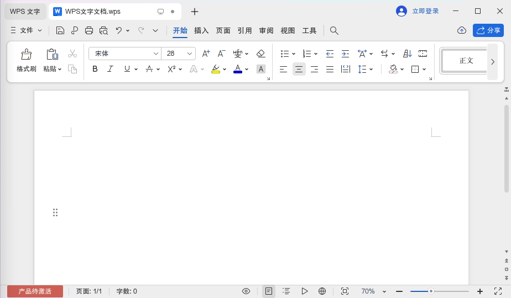The width and height of the screenshot is (511, 298).
Task: Click the Clear Formatting eraser icon
Action: [x=260, y=54]
